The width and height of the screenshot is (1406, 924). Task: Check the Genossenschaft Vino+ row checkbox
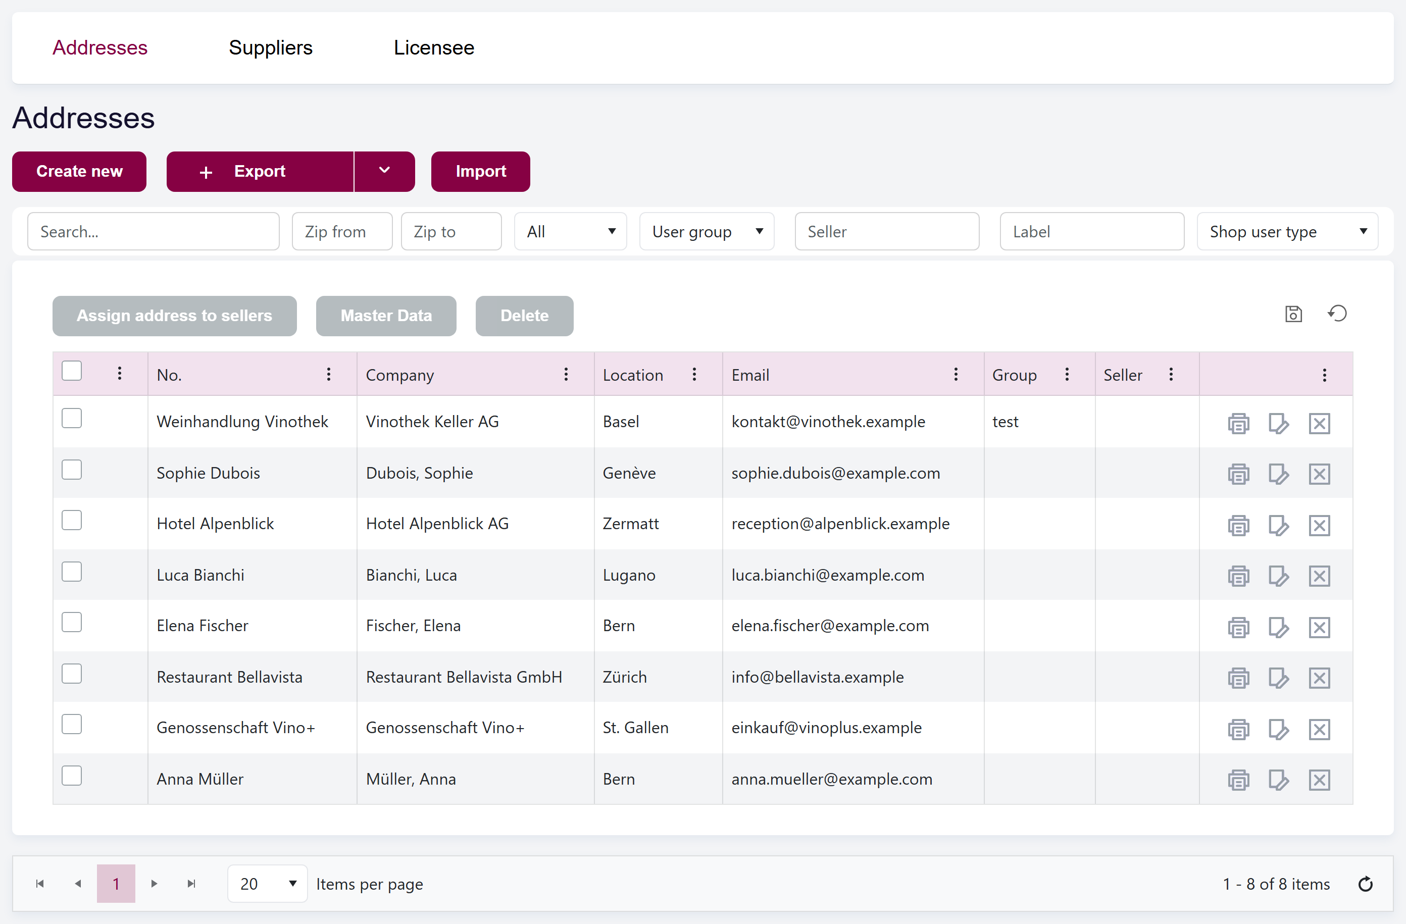click(72, 725)
